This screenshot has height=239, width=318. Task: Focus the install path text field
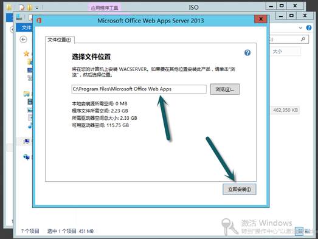pos(139,89)
